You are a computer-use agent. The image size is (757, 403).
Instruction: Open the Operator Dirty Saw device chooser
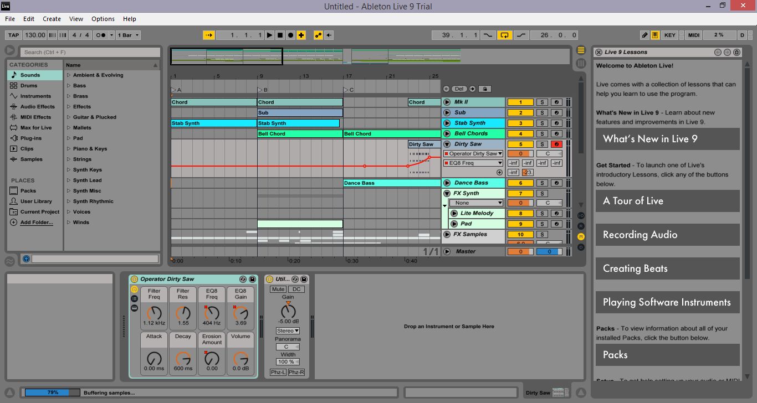coord(473,154)
